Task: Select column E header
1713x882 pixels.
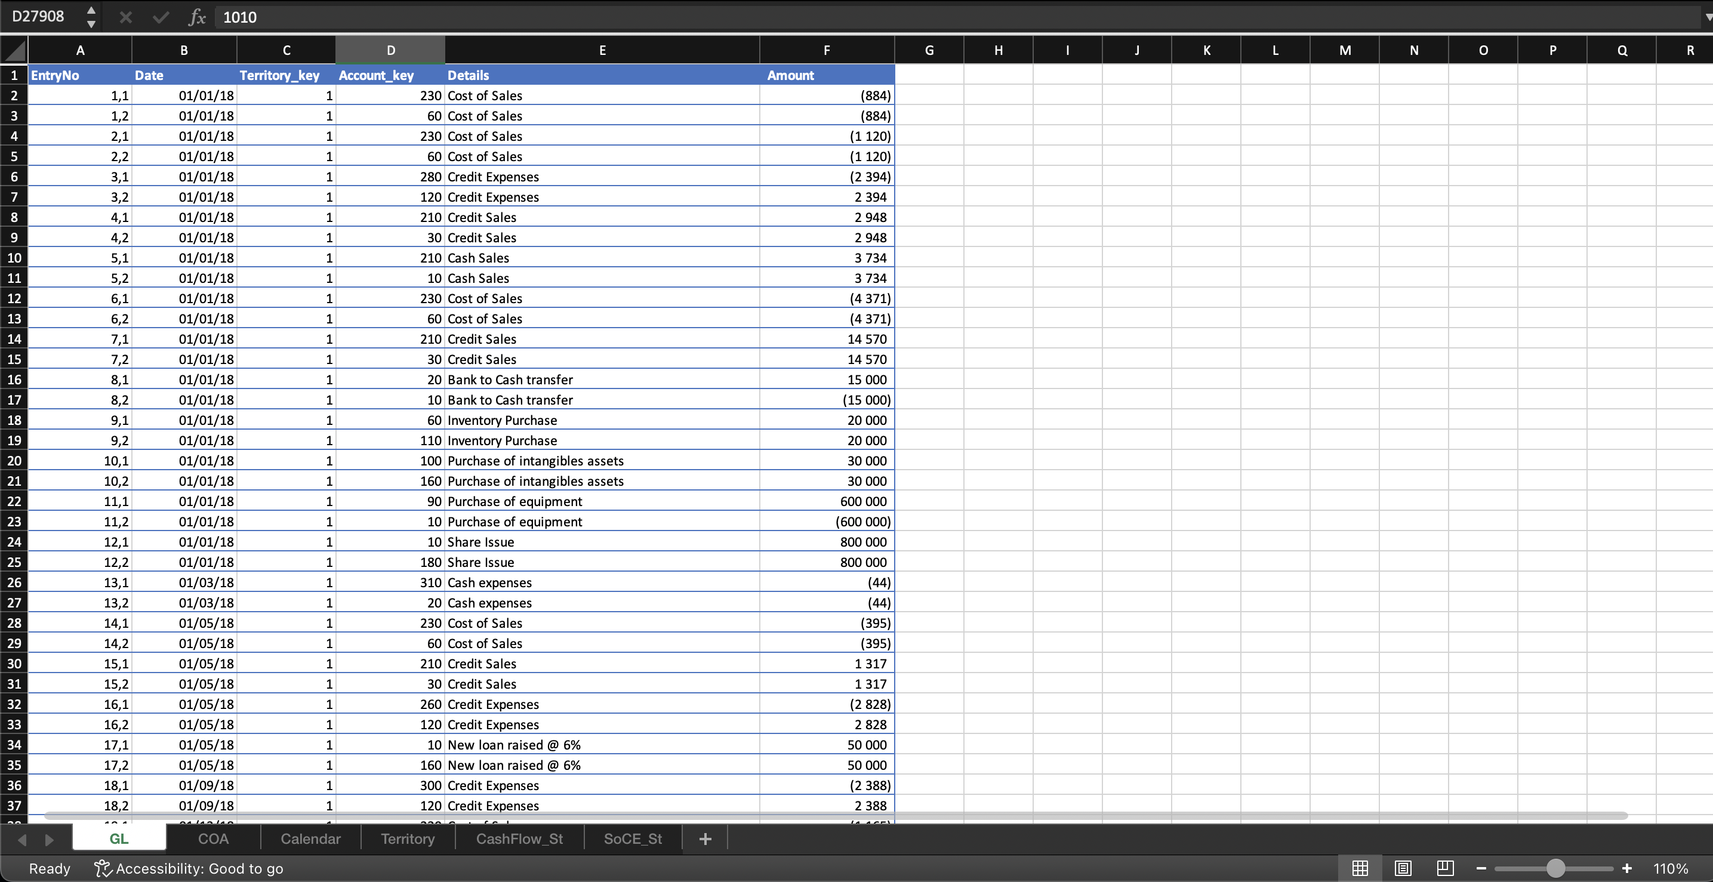Action: [602, 51]
